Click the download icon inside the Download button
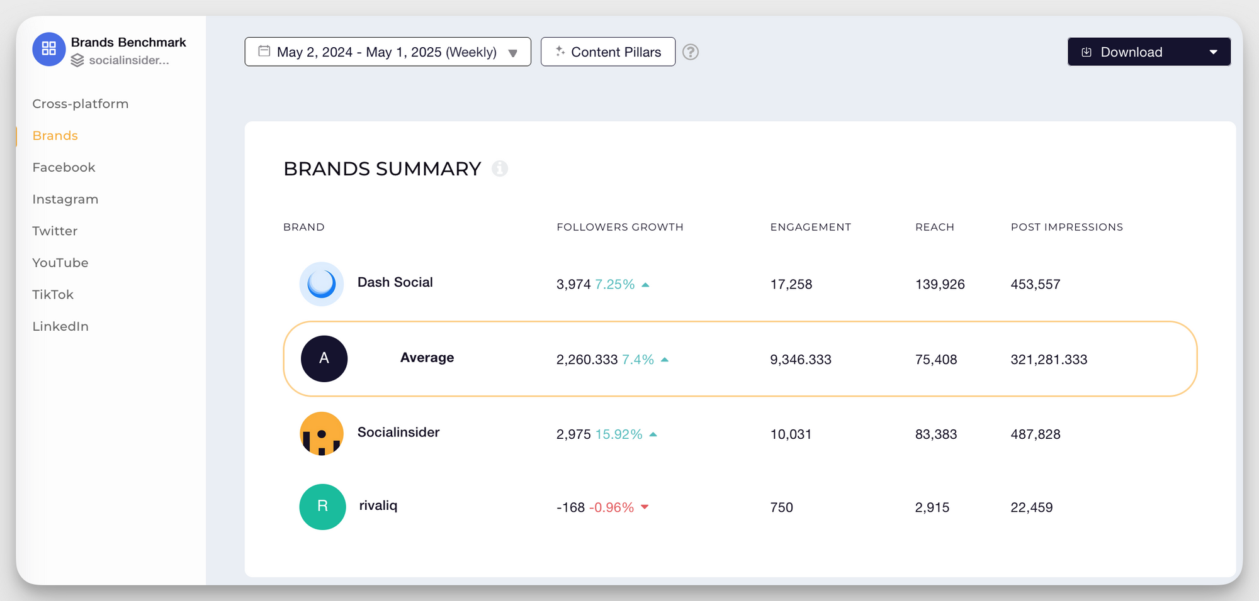Image resolution: width=1259 pixels, height=601 pixels. [1087, 52]
